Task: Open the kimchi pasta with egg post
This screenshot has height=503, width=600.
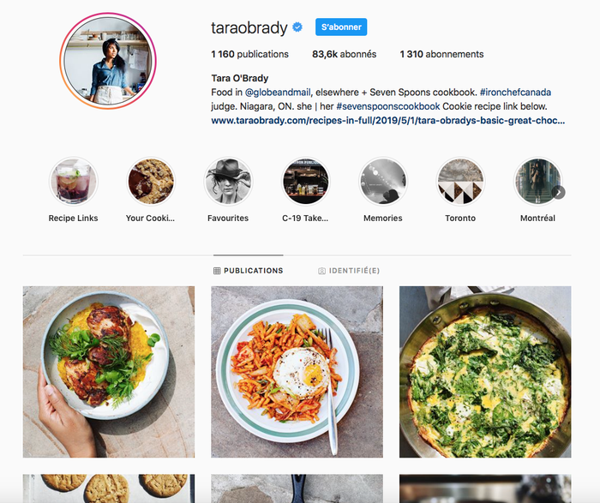Action: coord(297,372)
